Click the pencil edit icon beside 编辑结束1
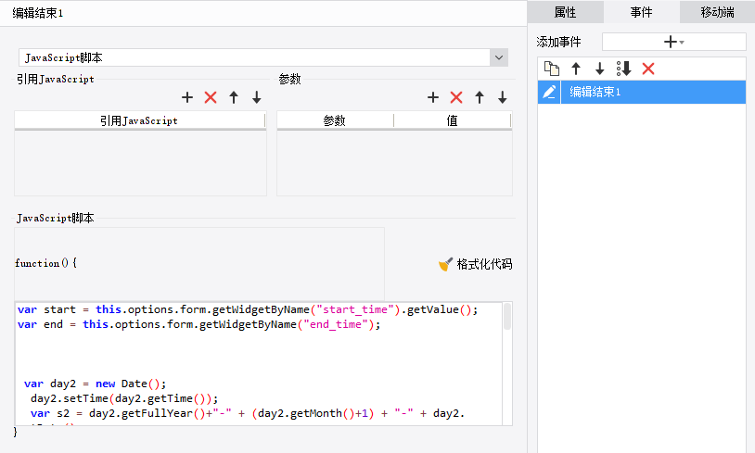 pyautogui.click(x=550, y=92)
